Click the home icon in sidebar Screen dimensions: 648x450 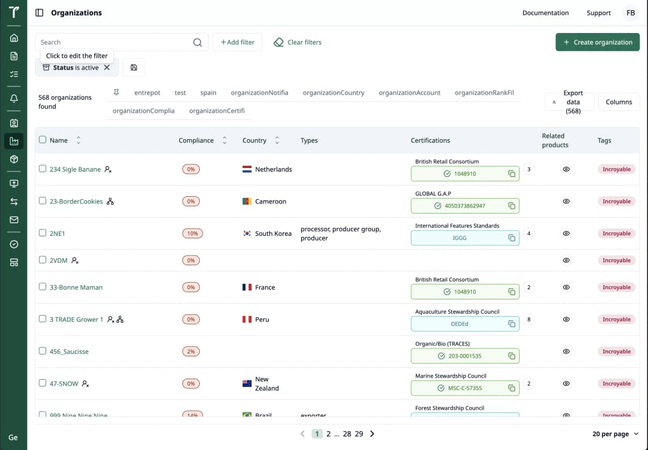14,38
